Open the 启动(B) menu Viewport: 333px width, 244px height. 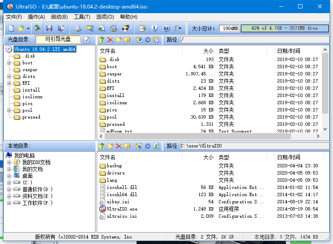pos(59,17)
